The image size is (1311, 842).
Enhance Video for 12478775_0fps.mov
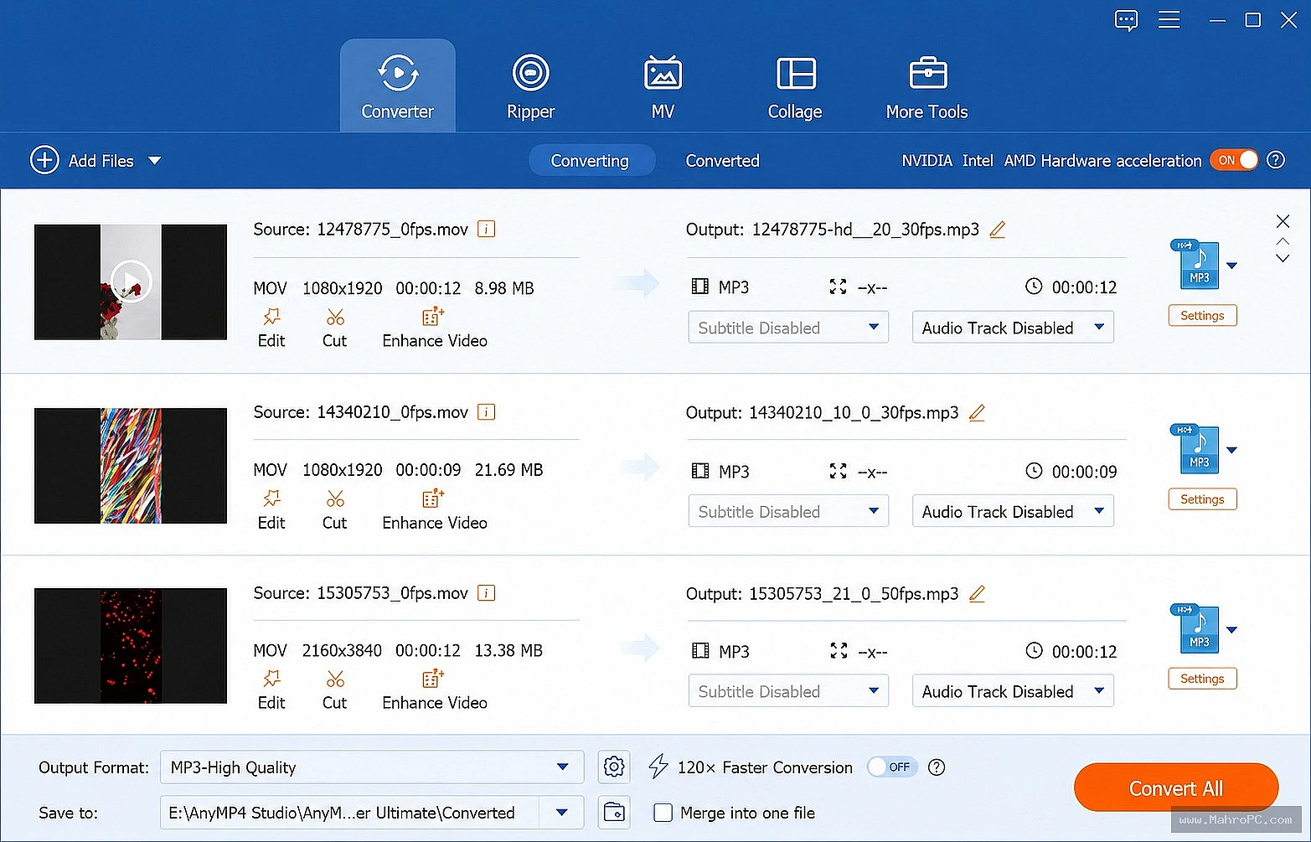tap(435, 328)
